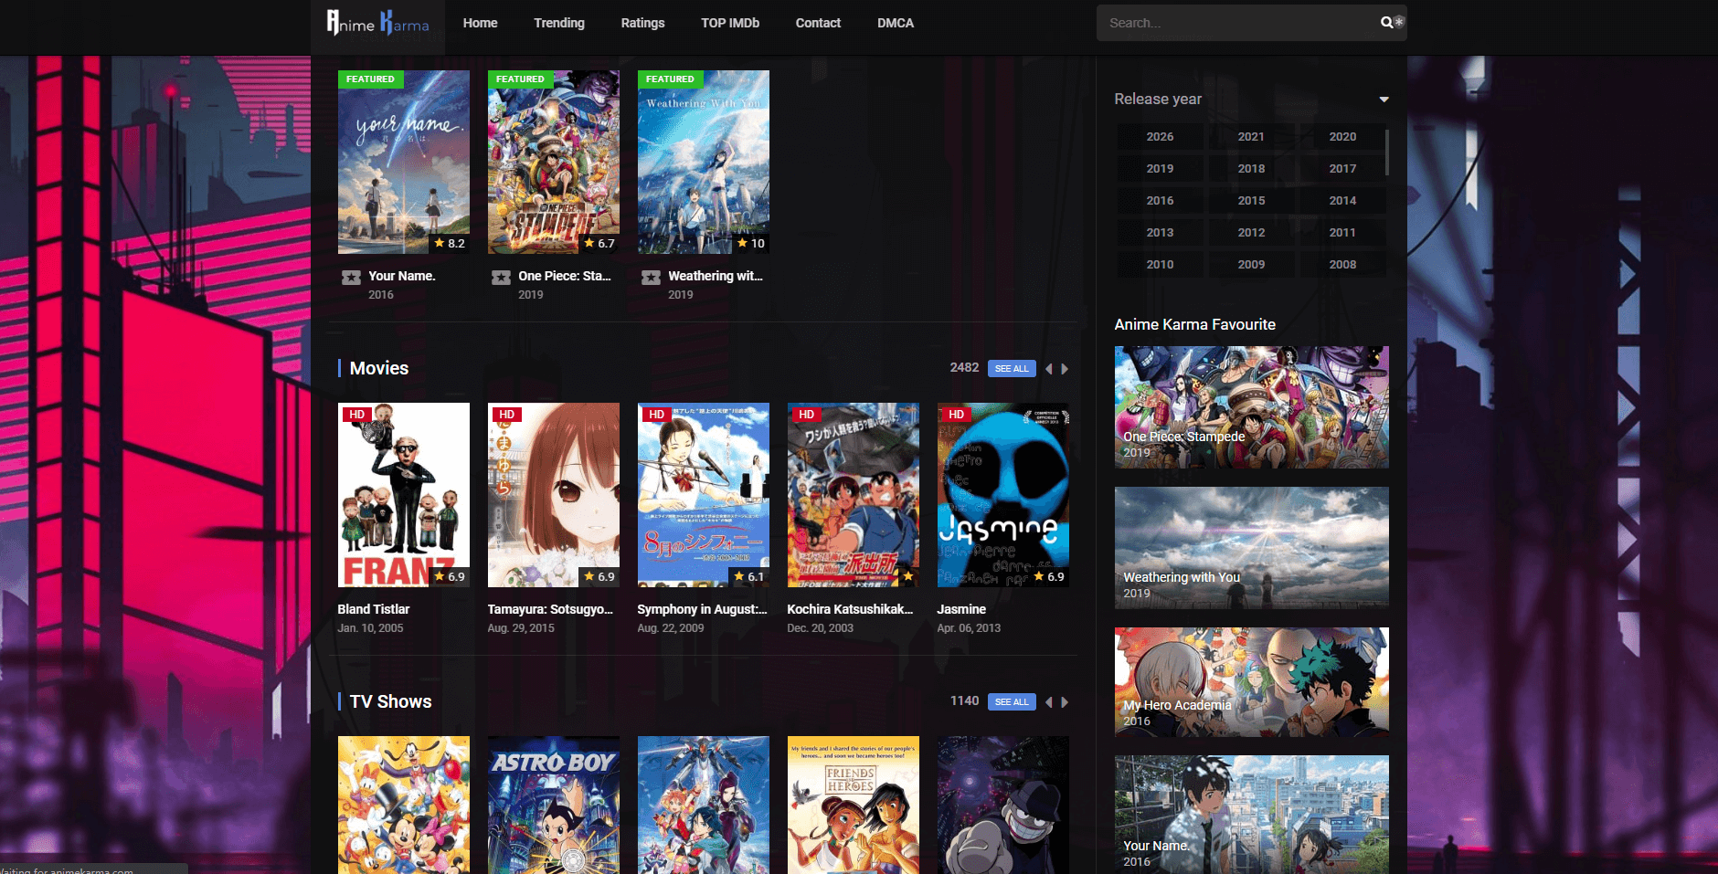Image resolution: width=1718 pixels, height=874 pixels.
Task: Open the TOP IMDb menu item
Action: pyautogui.click(x=729, y=23)
